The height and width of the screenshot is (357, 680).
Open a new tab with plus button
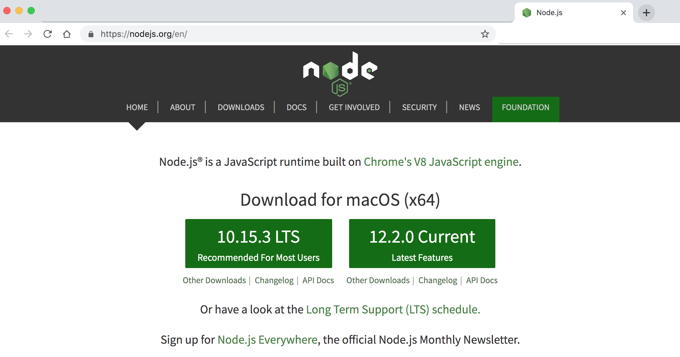pyautogui.click(x=646, y=13)
